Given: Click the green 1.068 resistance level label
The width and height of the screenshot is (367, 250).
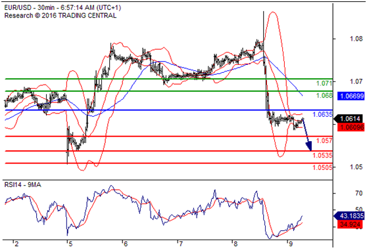Looking at the screenshot, I should click(x=324, y=95).
